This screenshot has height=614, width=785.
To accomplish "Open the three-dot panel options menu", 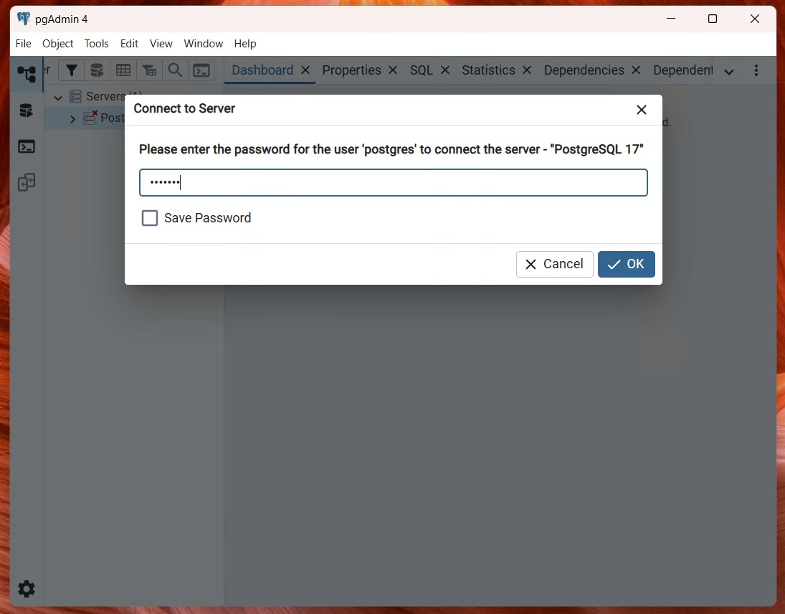I will click(756, 70).
